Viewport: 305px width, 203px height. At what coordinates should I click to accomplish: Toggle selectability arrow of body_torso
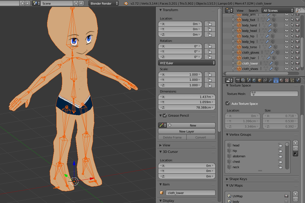click(x=292, y=47)
